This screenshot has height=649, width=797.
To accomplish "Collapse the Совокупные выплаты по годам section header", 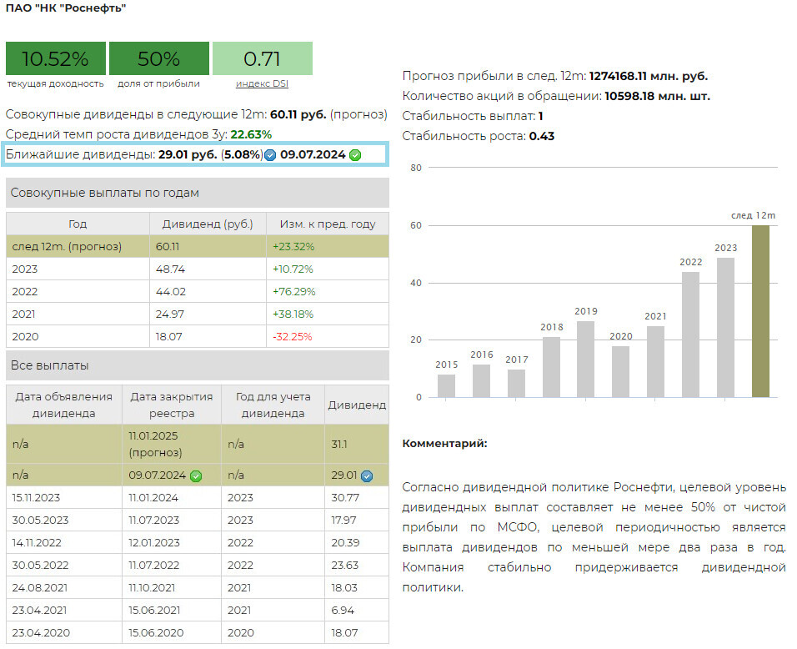I will [197, 193].
